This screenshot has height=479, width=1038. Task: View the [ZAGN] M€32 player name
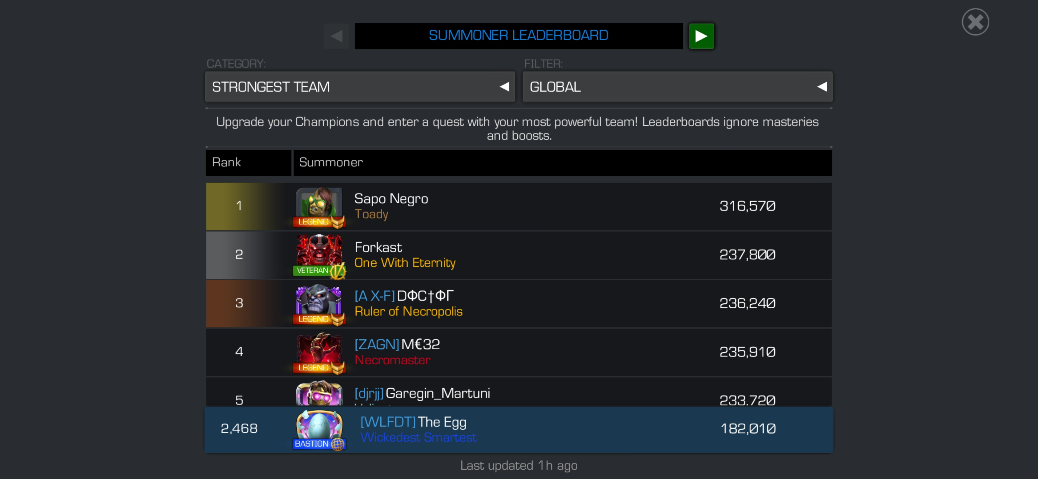tap(397, 344)
